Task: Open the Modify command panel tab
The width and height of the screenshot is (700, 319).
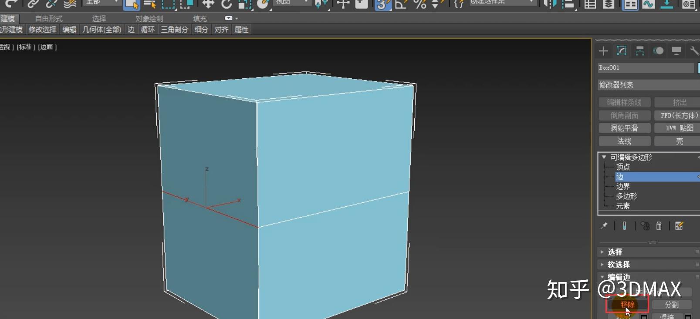Action: (x=622, y=51)
